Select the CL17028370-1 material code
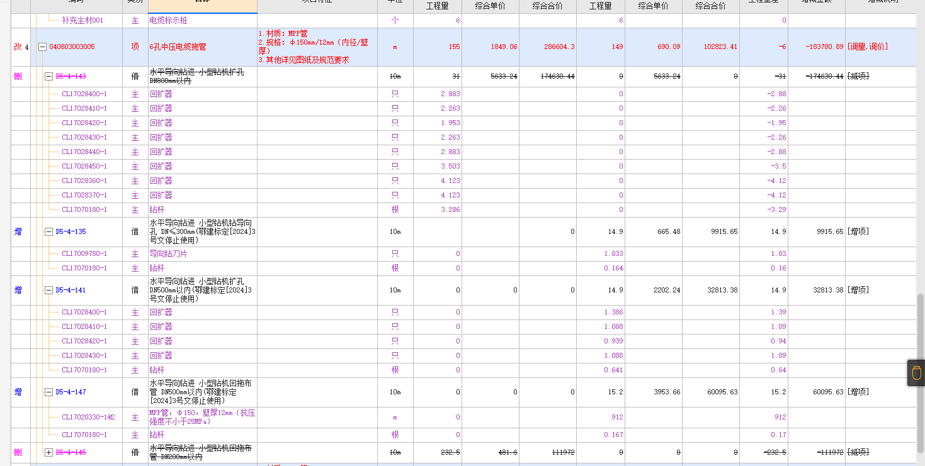Viewport: 925px width, 466px height. (84, 196)
